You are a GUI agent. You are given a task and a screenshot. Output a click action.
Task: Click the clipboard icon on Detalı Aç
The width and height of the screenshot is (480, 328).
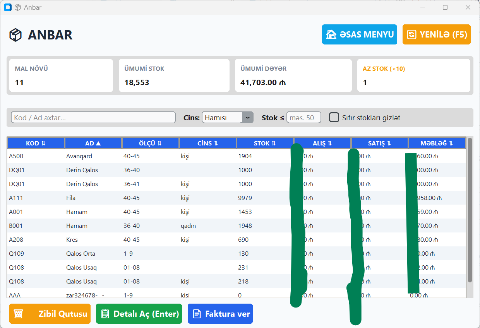[105, 314]
